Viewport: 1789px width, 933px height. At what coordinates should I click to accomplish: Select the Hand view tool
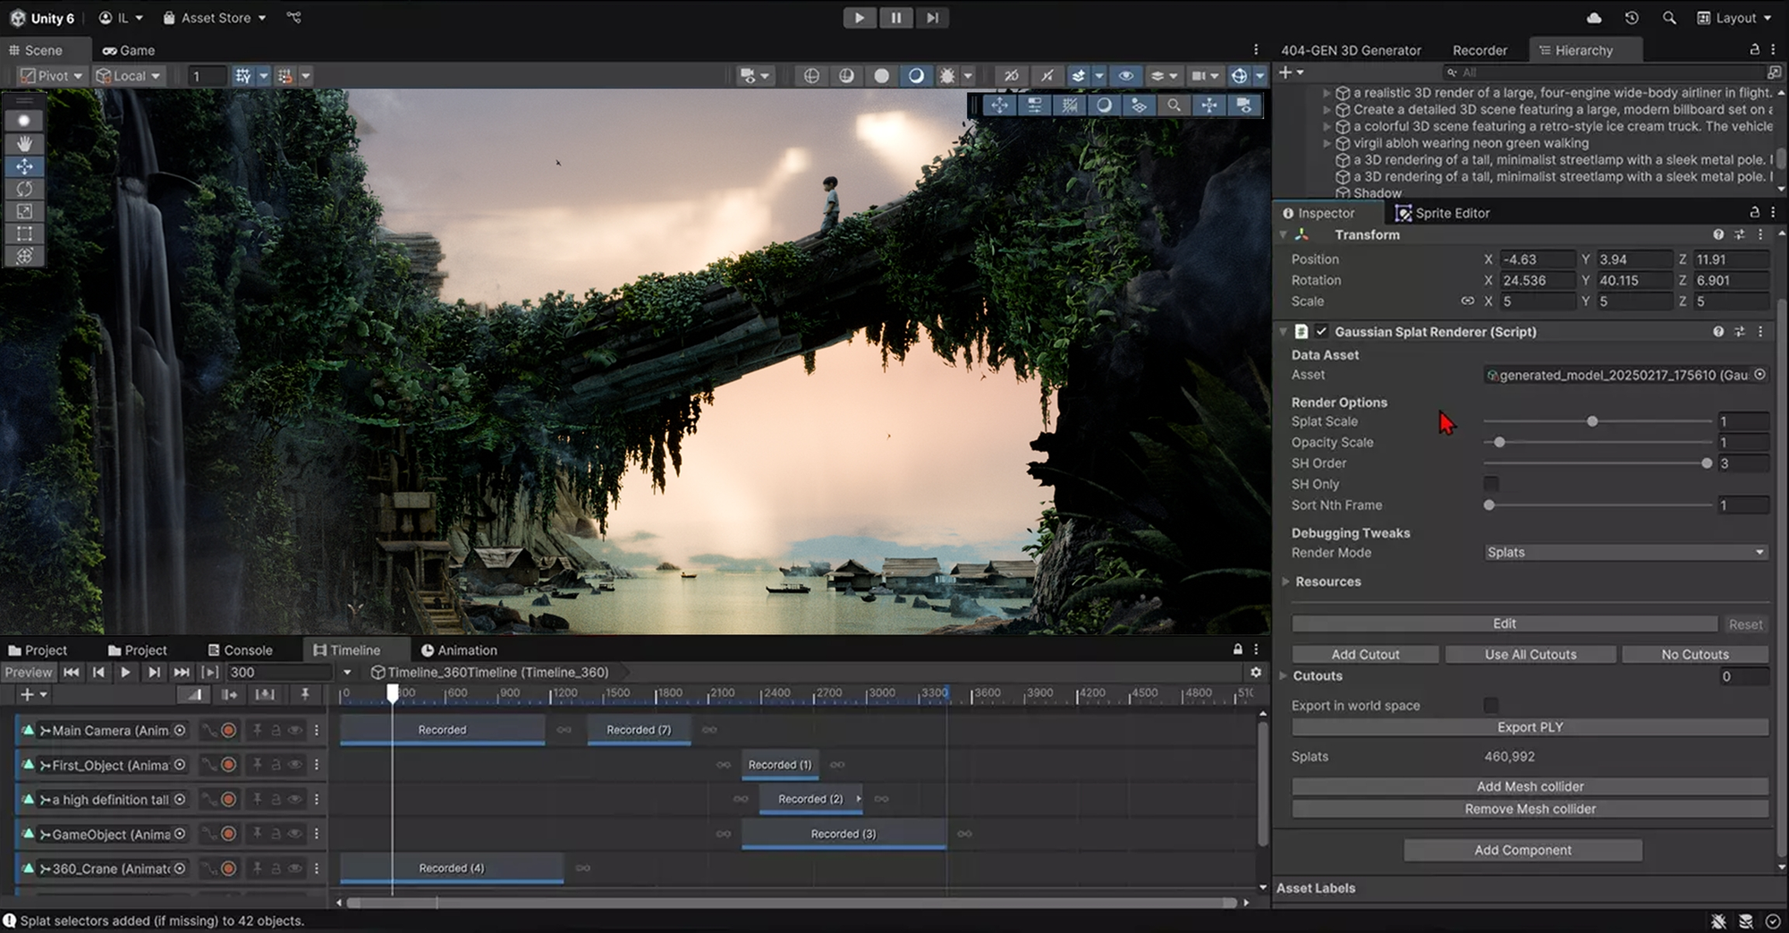(24, 143)
